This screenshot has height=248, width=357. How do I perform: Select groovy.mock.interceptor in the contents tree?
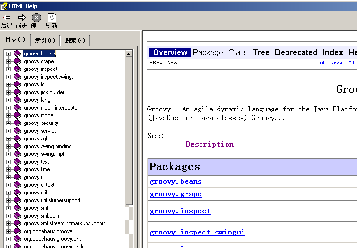pyautogui.click(x=51, y=108)
